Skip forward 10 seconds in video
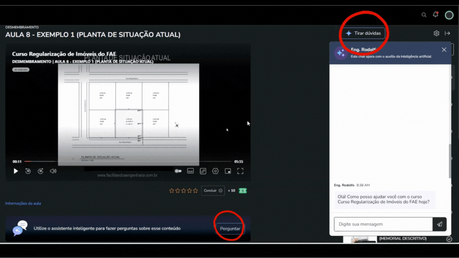 point(41,171)
